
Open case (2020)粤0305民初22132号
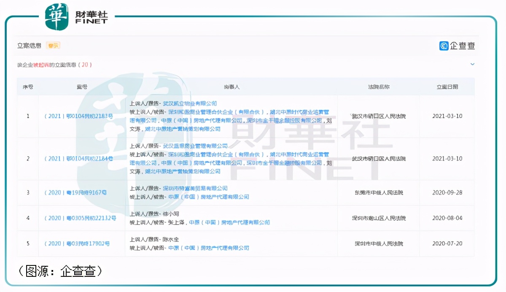coord(80,218)
